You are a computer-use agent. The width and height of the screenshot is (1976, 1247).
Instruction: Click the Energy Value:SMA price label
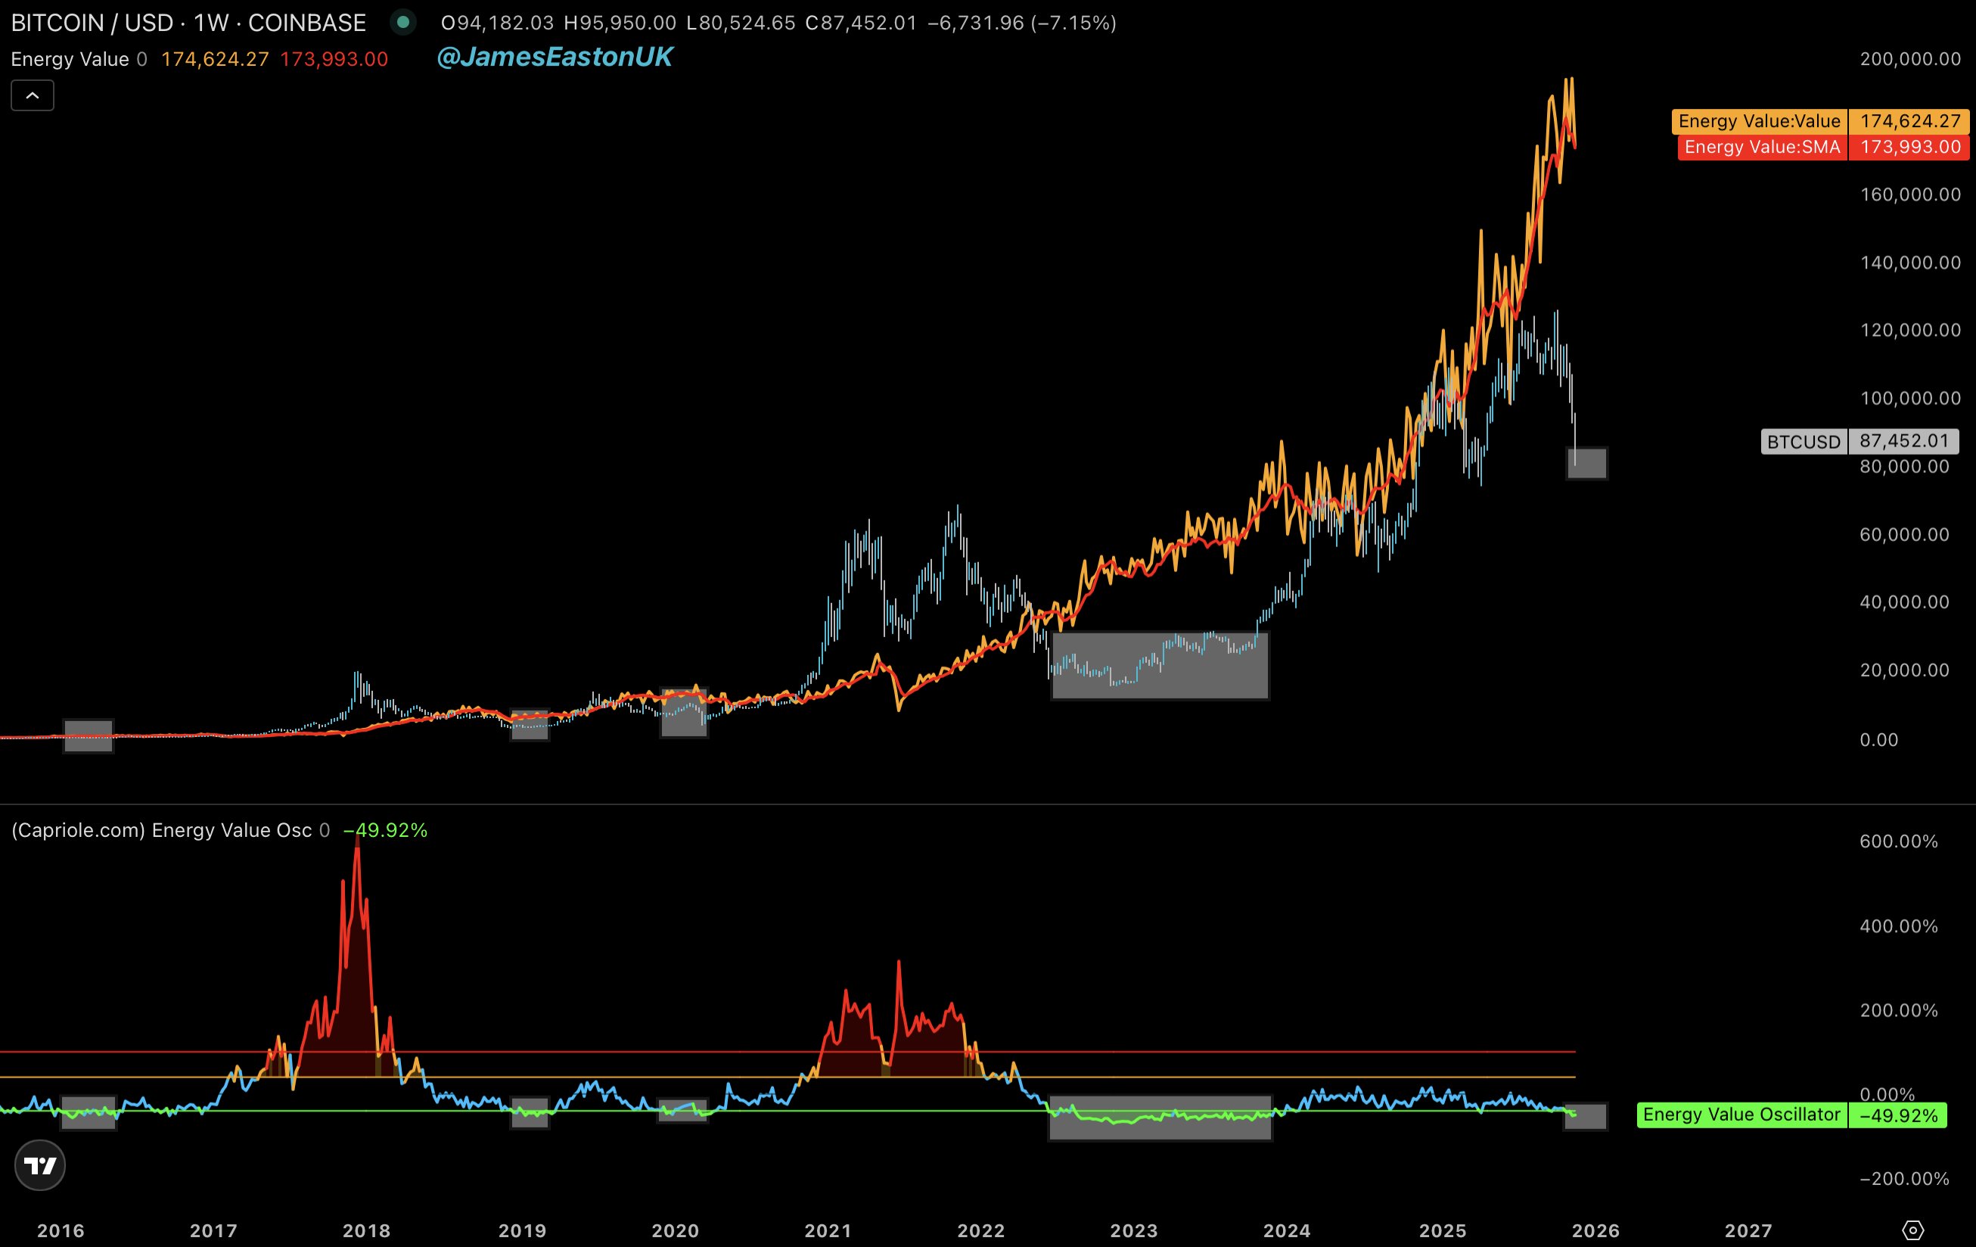pos(1762,147)
